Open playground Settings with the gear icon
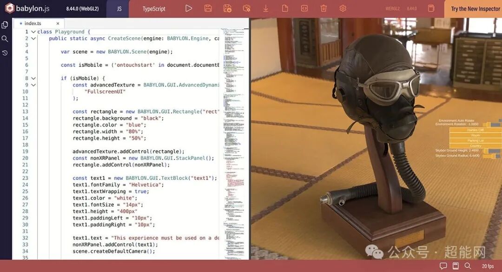Image resolution: width=502 pixels, height=272 pixels. pyautogui.click(x=343, y=8)
